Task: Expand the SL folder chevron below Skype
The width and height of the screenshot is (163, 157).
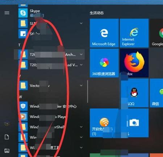Action: tap(81, 23)
